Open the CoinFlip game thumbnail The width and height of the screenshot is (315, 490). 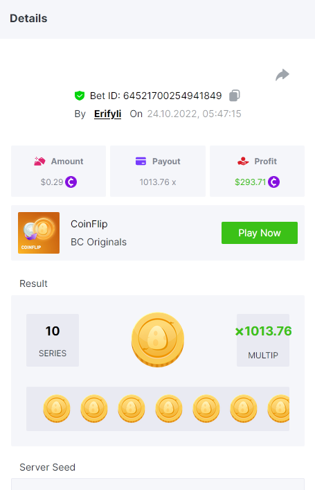[39, 233]
